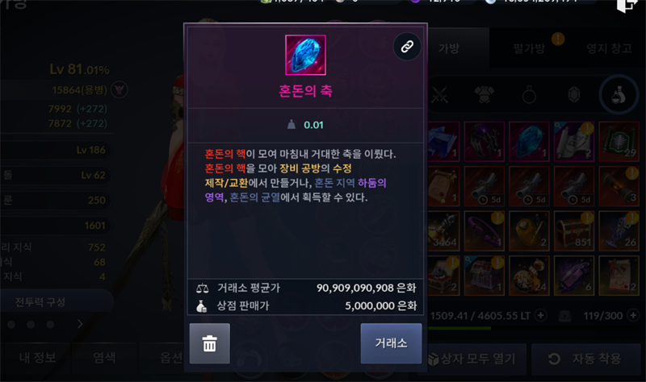Viewport: 646px width, 382px height.
Task: Select the 혼돈의 축 blue crystal item icon
Action: 305,55
